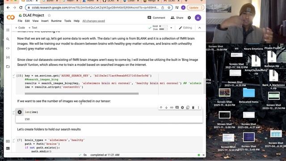Select the Relocated Items desktop folder
286x161 pixels.
pyautogui.click(x=248, y=96)
